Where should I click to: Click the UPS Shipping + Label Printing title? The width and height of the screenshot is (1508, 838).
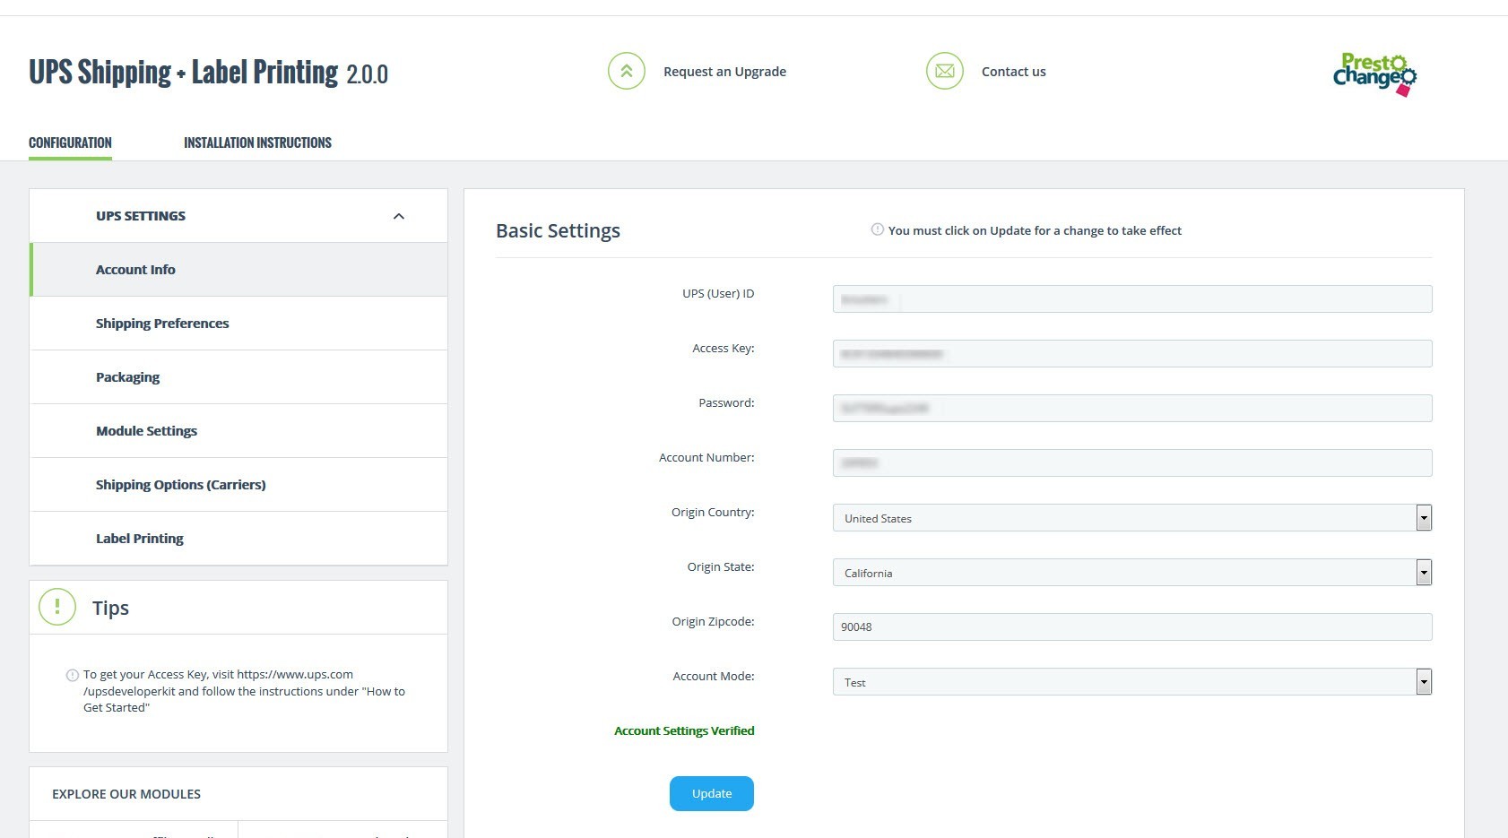click(208, 72)
